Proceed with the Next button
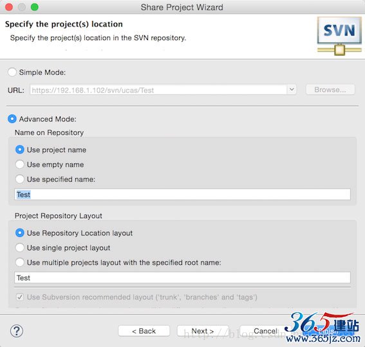This screenshot has height=347, width=365. [203, 331]
